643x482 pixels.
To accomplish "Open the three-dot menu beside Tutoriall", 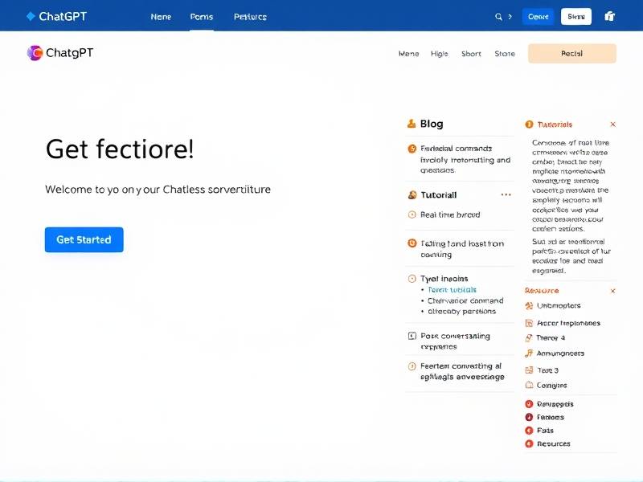I will tap(506, 195).
